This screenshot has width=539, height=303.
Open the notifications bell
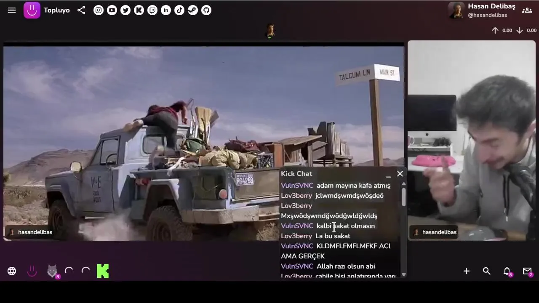[x=507, y=271]
